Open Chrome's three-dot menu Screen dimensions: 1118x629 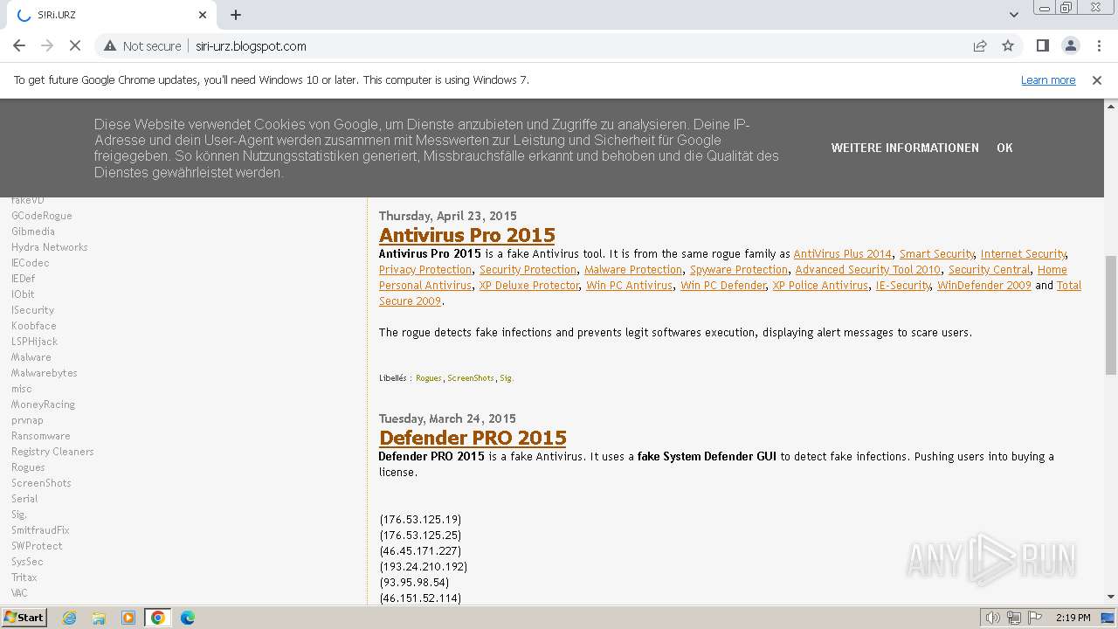(1098, 45)
